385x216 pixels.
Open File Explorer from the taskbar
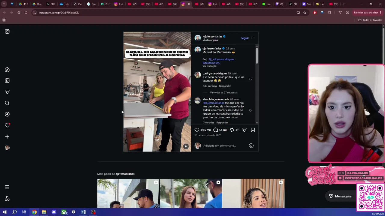[44, 212]
